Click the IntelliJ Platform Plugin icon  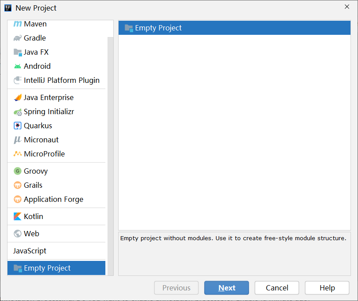click(18, 80)
